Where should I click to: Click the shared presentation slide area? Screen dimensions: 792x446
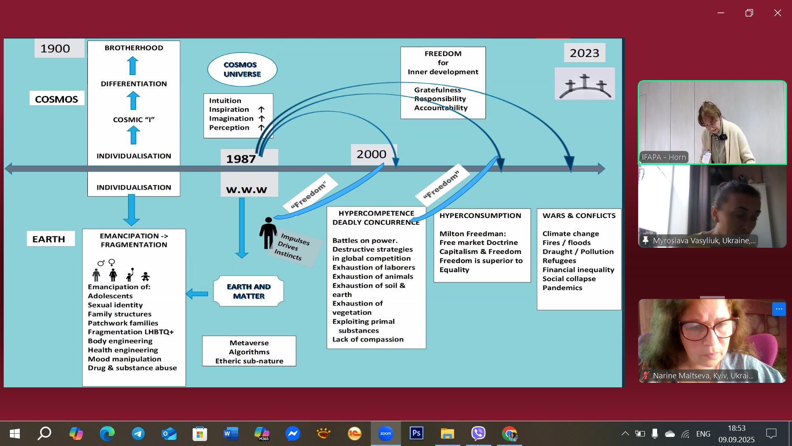point(313,213)
